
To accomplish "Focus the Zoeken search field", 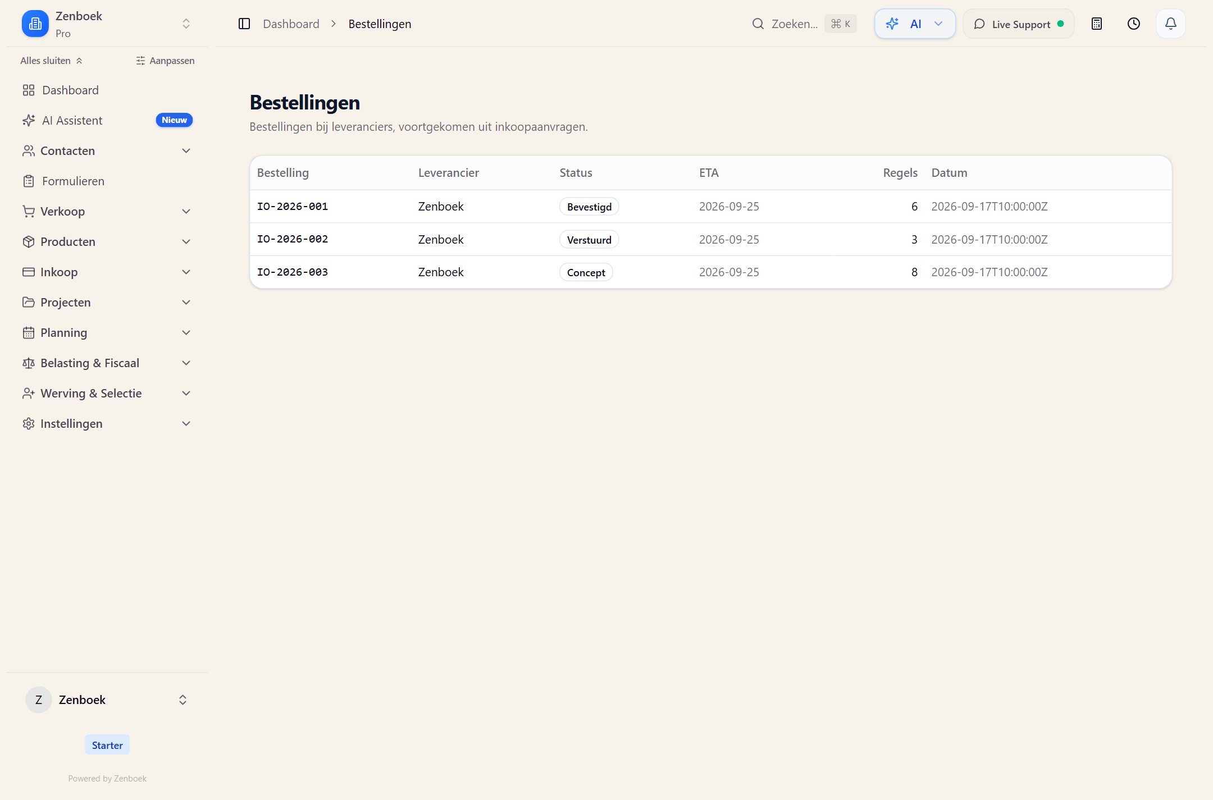I will [x=804, y=24].
